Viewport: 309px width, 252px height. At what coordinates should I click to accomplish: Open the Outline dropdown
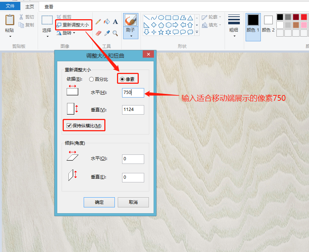click(212, 17)
